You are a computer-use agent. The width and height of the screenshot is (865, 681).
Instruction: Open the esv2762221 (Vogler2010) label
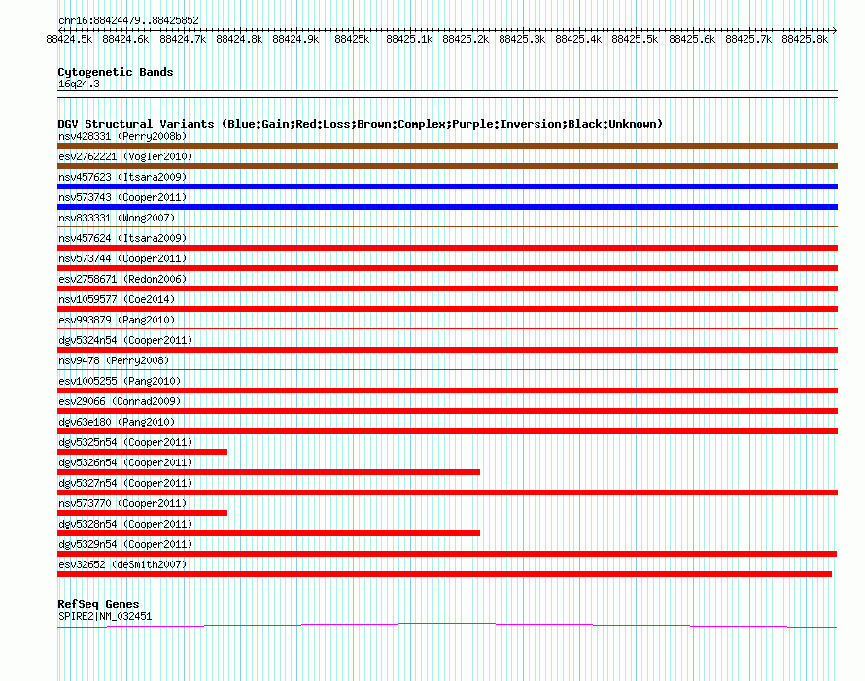click(x=125, y=156)
